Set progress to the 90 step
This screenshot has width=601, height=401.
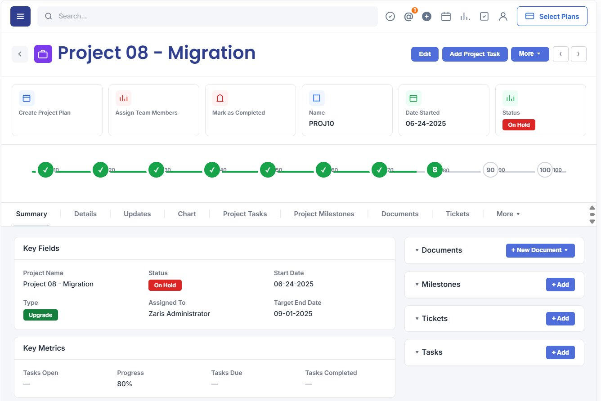tap(490, 170)
